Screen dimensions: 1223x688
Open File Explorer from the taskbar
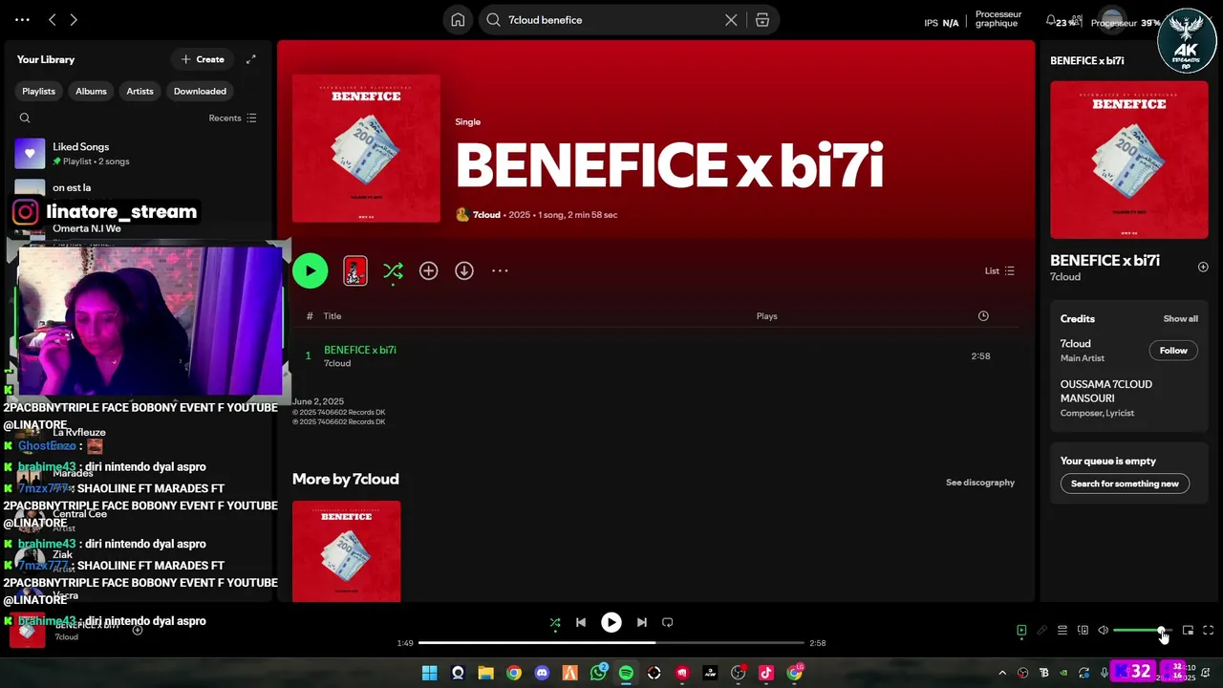485,673
